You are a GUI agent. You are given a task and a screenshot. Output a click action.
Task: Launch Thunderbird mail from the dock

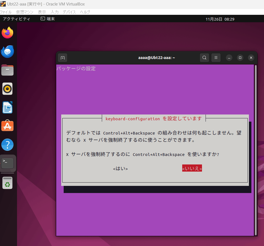pyautogui.click(x=7, y=51)
